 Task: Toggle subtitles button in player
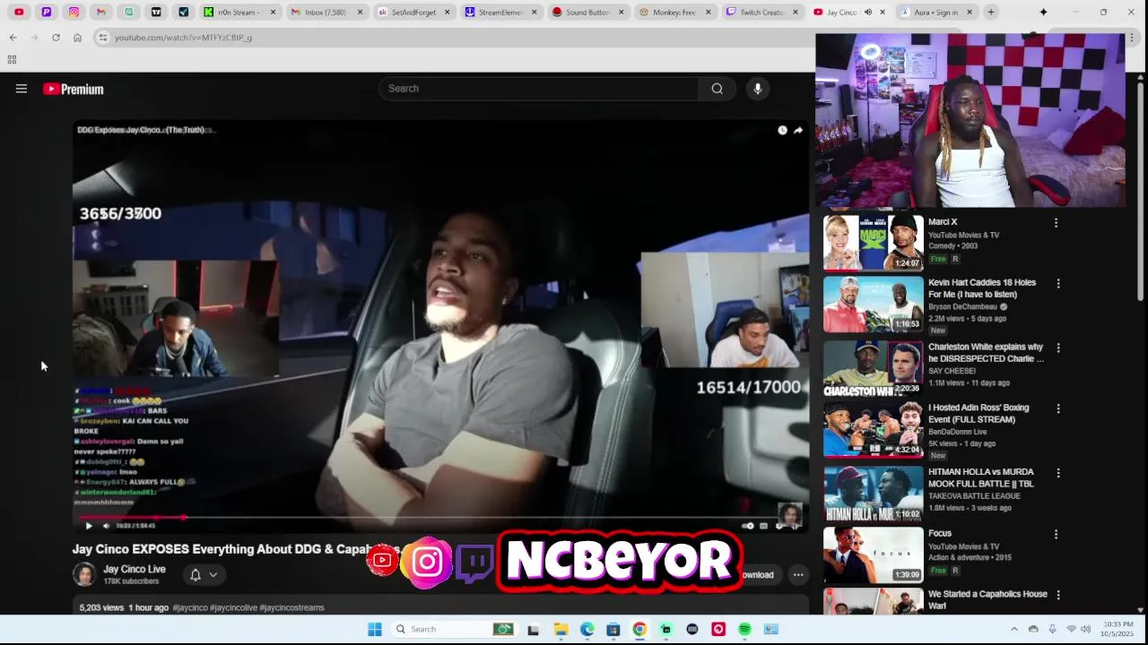pos(763,526)
